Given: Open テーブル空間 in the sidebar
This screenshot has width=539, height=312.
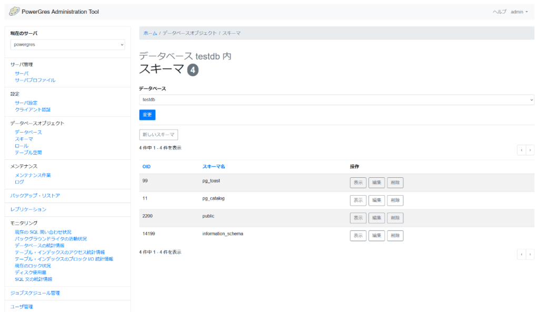Looking at the screenshot, I should coord(28,153).
